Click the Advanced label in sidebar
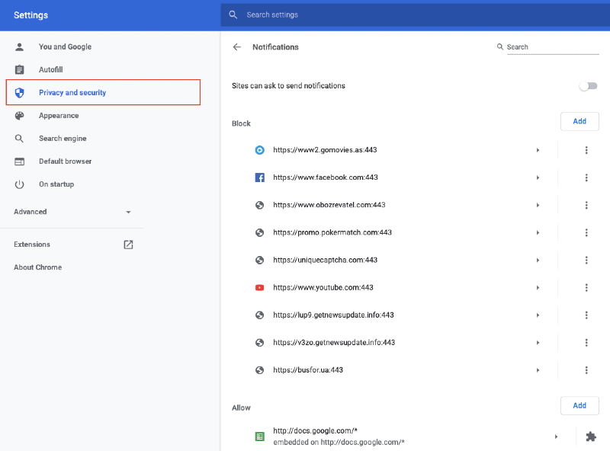The height and width of the screenshot is (451, 610). 30,212
